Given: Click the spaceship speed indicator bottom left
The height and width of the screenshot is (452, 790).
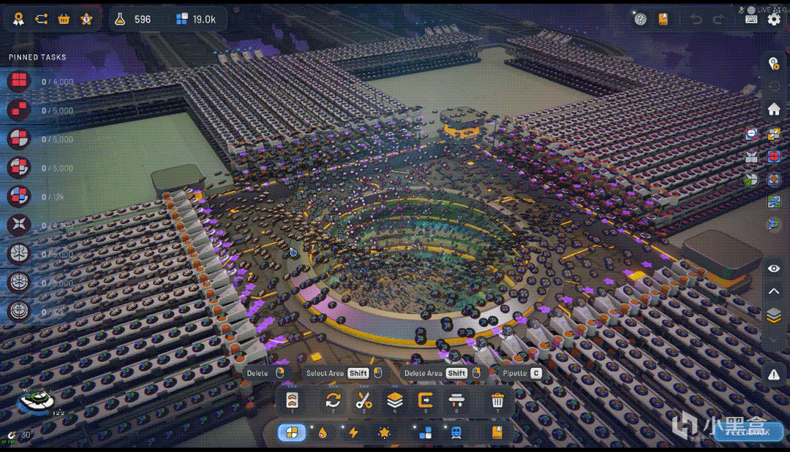Looking at the screenshot, I should [37, 402].
